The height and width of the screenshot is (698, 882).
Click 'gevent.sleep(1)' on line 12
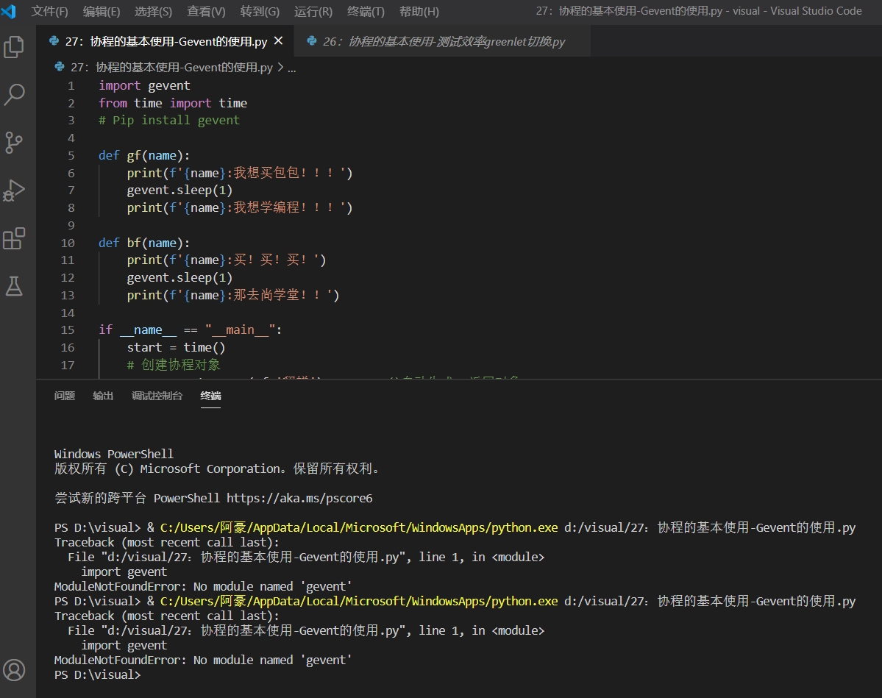tap(179, 278)
